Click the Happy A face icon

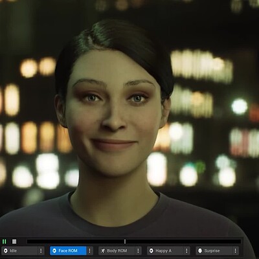coord(152,251)
